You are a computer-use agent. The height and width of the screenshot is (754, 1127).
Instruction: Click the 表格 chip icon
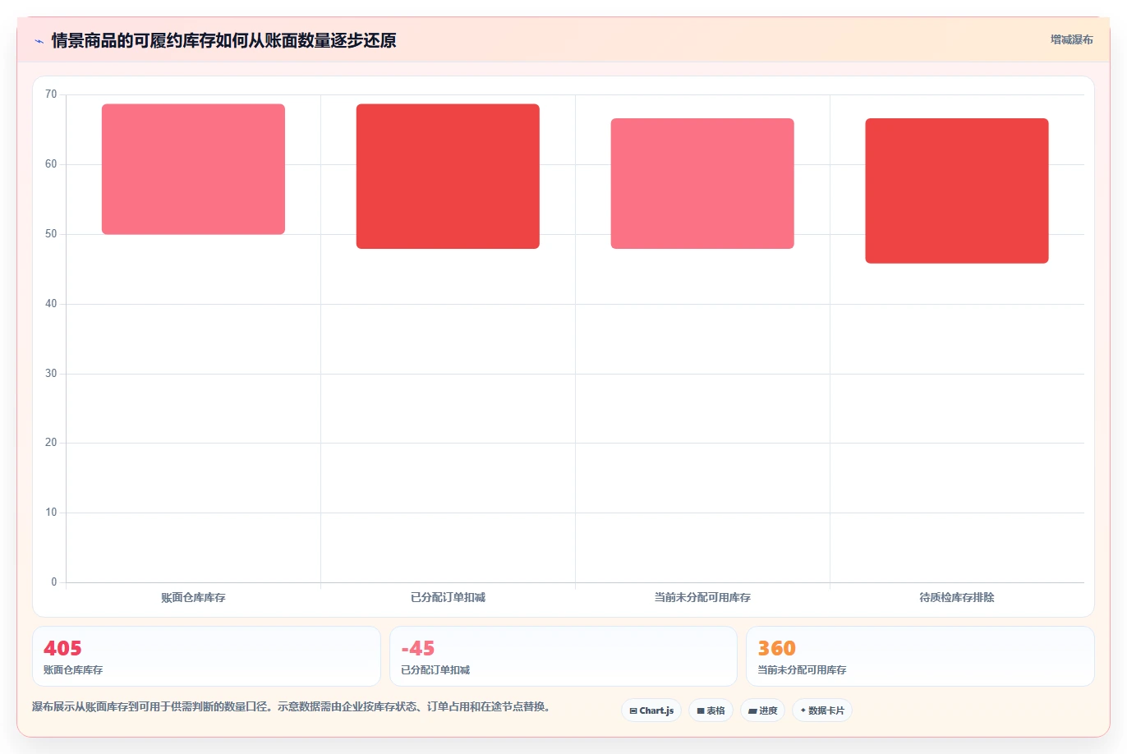[x=701, y=711]
